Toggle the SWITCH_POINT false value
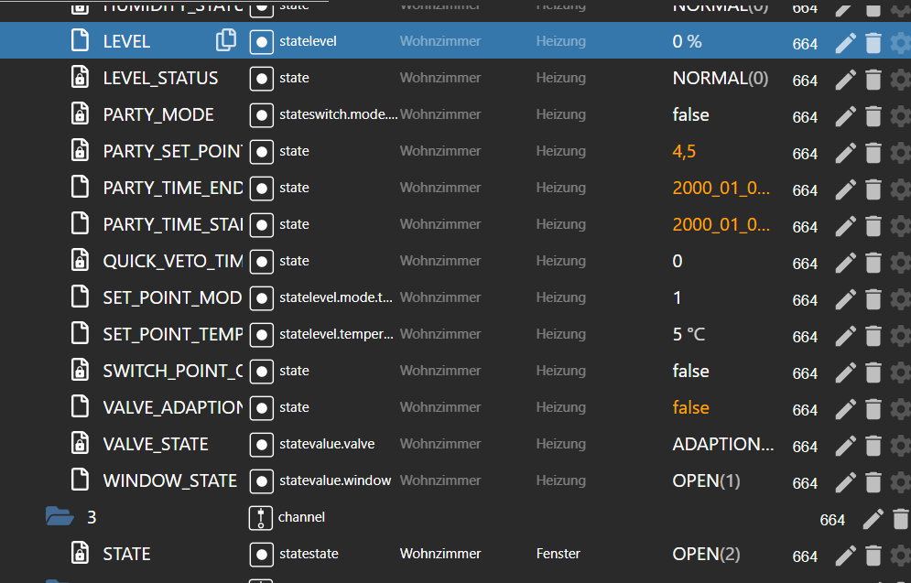Viewport: 911px width, 583px height. [690, 371]
